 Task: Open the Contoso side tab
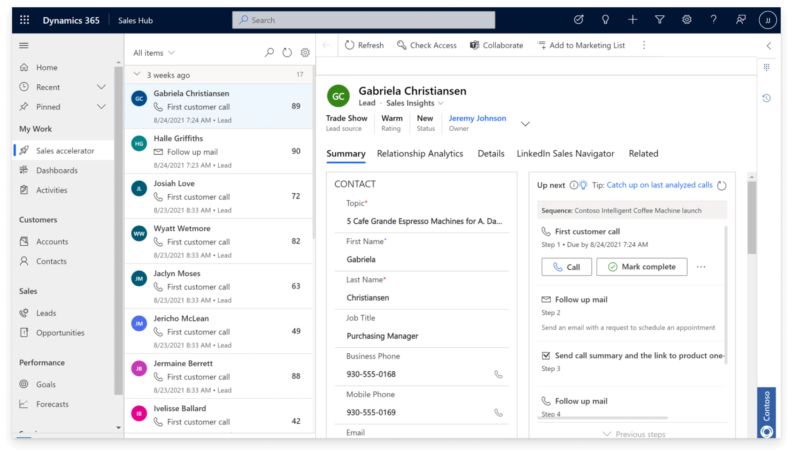coord(767,413)
